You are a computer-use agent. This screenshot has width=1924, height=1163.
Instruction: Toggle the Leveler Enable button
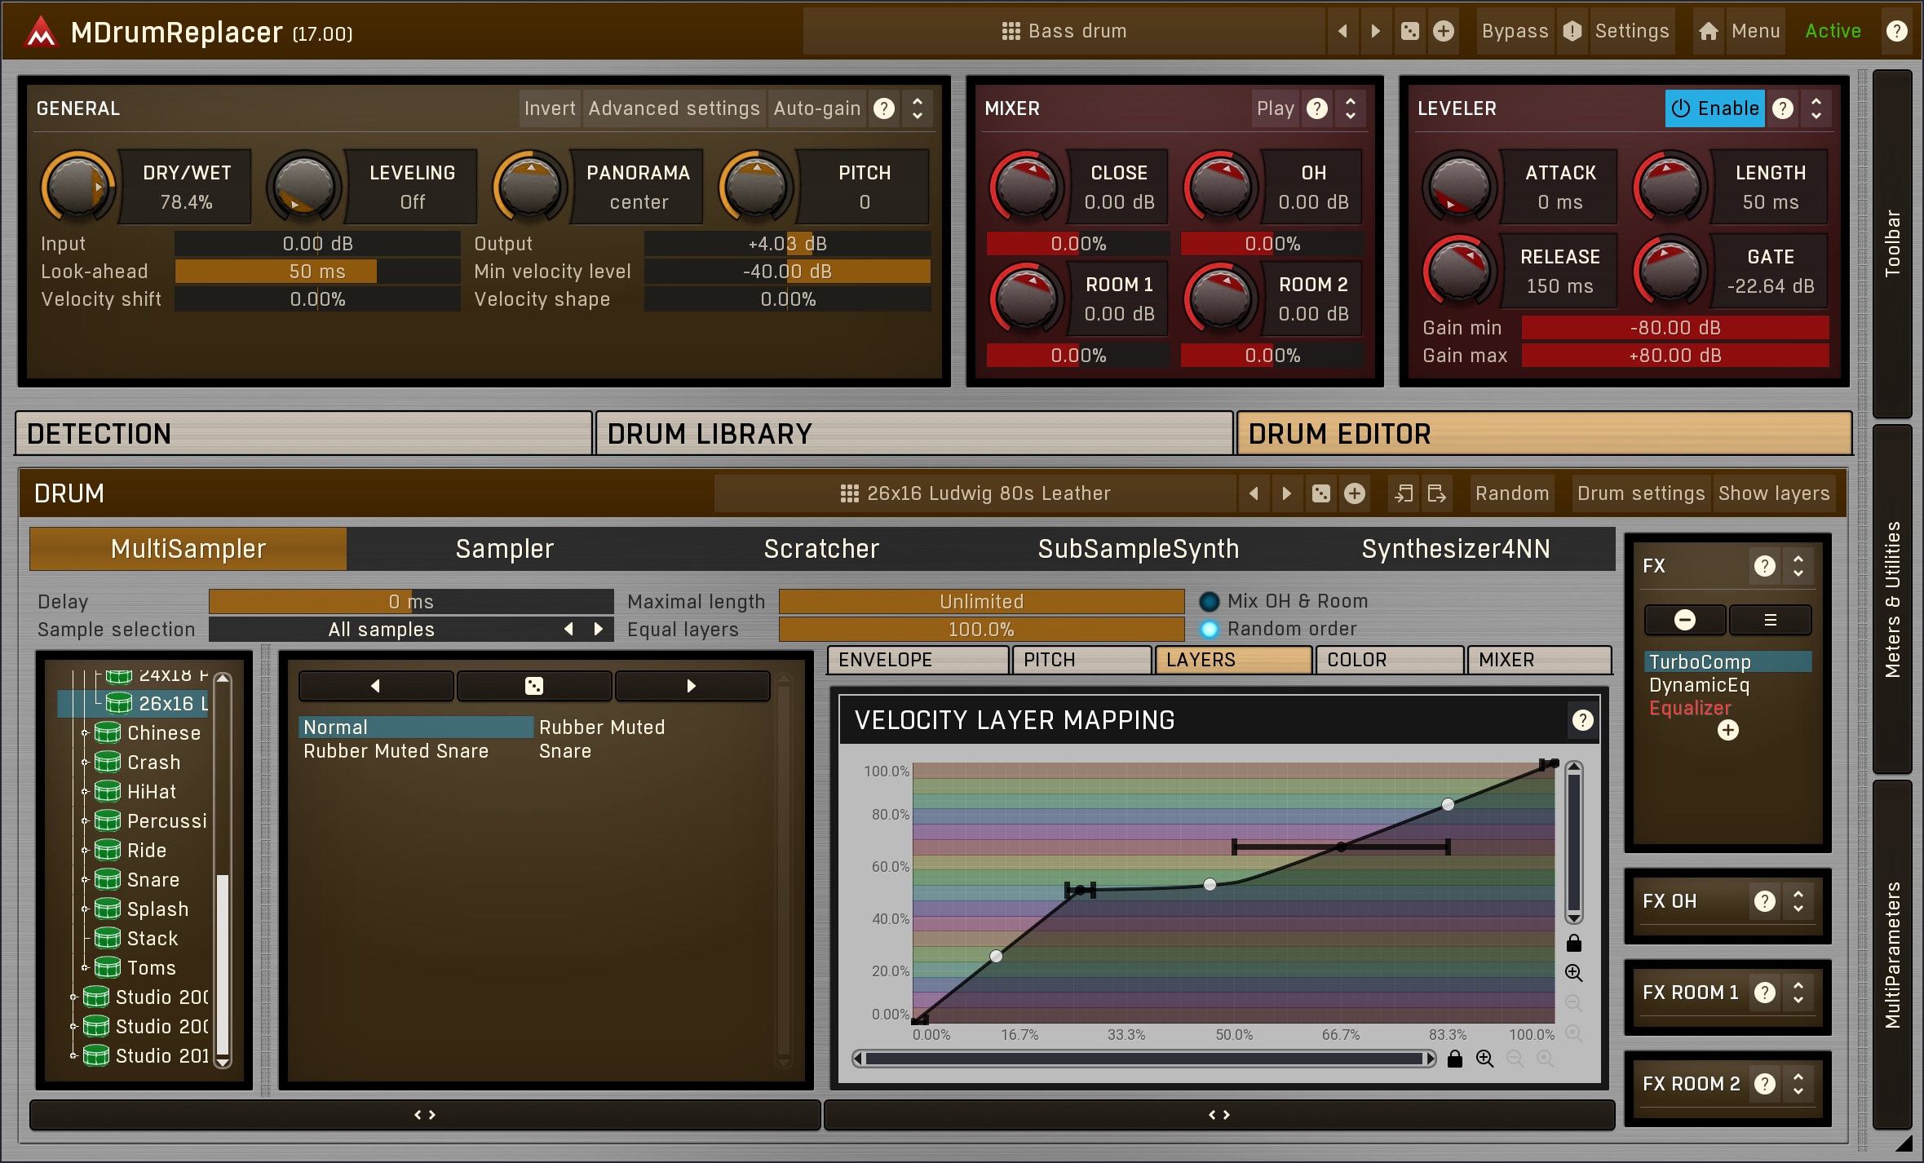click(x=1714, y=108)
